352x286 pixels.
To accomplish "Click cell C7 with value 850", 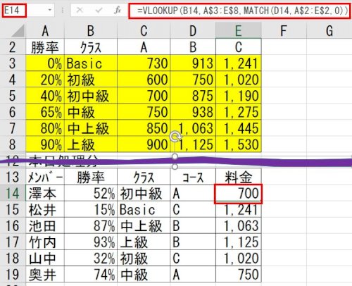I will point(144,128).
